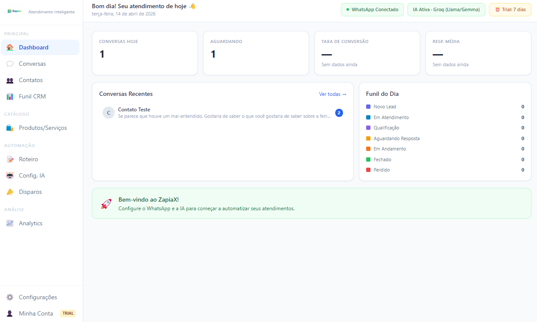This screenshot has width=537, height=322.
Task: Click the Contatos people icon
Action: (10, 80)
